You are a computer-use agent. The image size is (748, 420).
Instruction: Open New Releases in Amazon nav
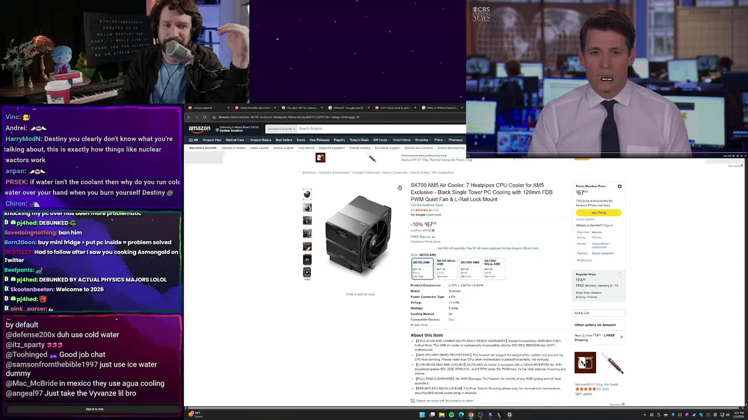pyautogui.click(x=320, y=140)
